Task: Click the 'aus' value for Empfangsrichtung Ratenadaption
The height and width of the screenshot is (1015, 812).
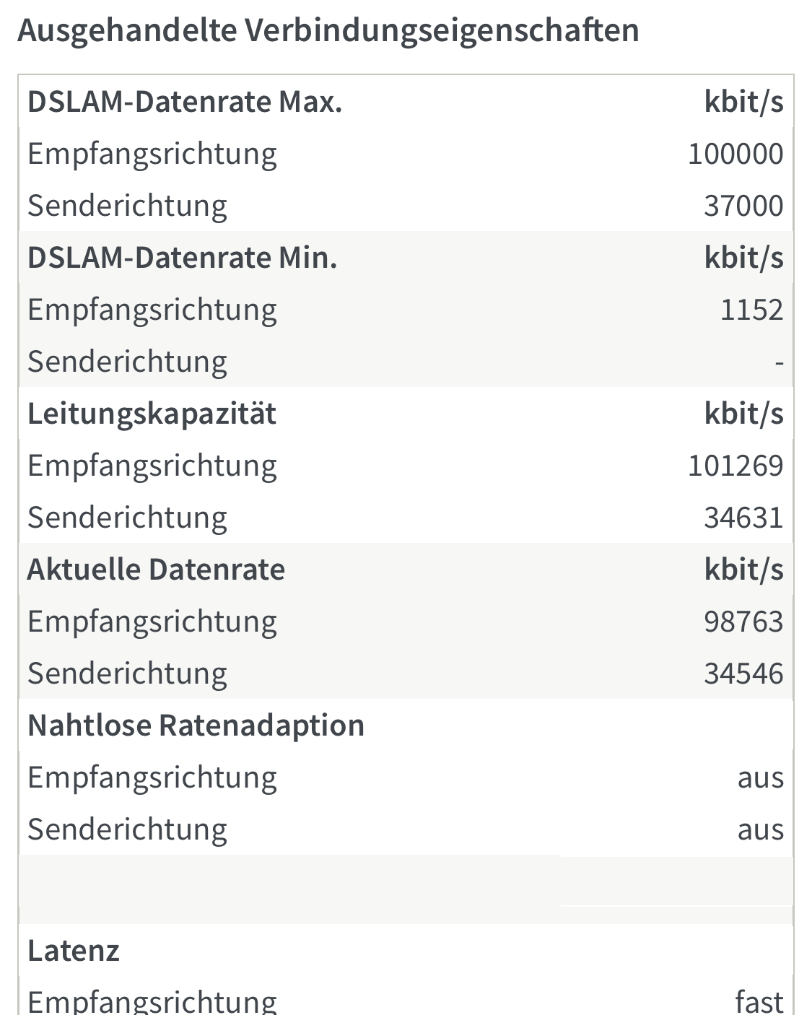Action: click(760, 778)
